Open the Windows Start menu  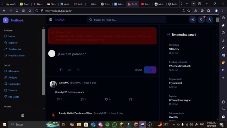(x=4, y=124)
